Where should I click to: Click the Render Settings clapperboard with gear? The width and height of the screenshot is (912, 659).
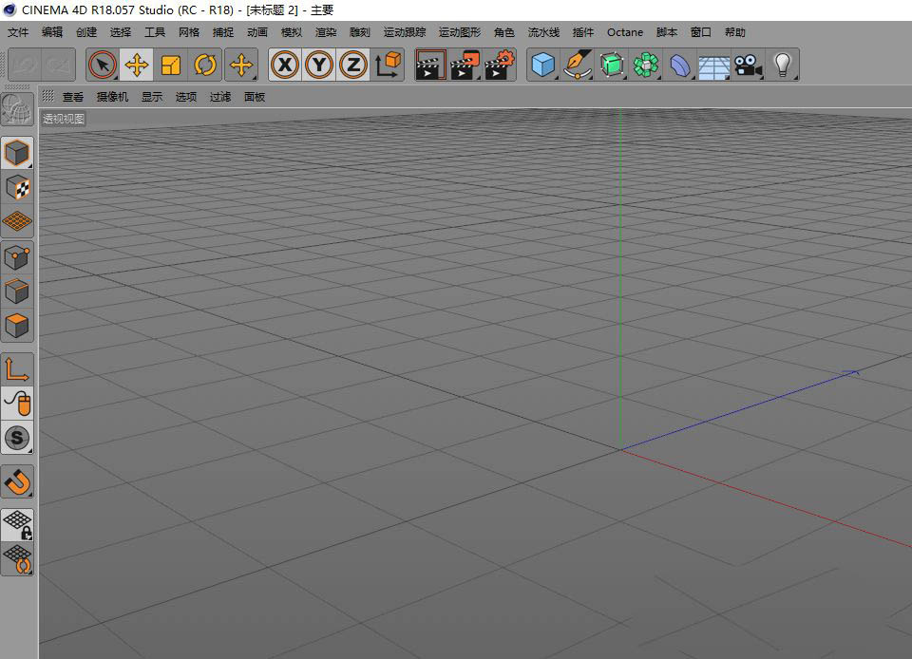pyautogui.click(x=499, y=66)
